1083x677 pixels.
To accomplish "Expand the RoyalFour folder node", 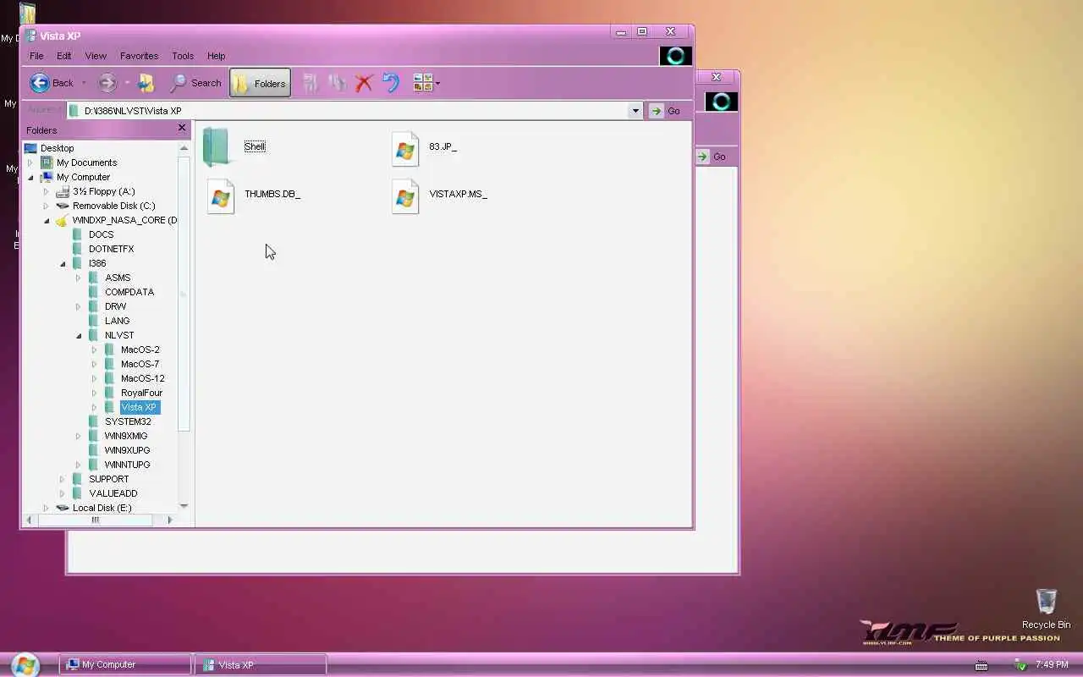I will coord(95,393).
